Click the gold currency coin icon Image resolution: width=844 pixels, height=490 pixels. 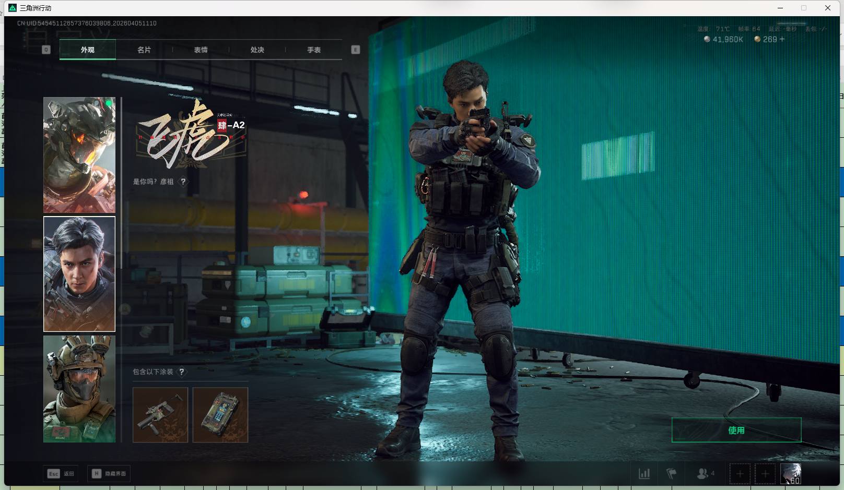click(x=757, y=39)
